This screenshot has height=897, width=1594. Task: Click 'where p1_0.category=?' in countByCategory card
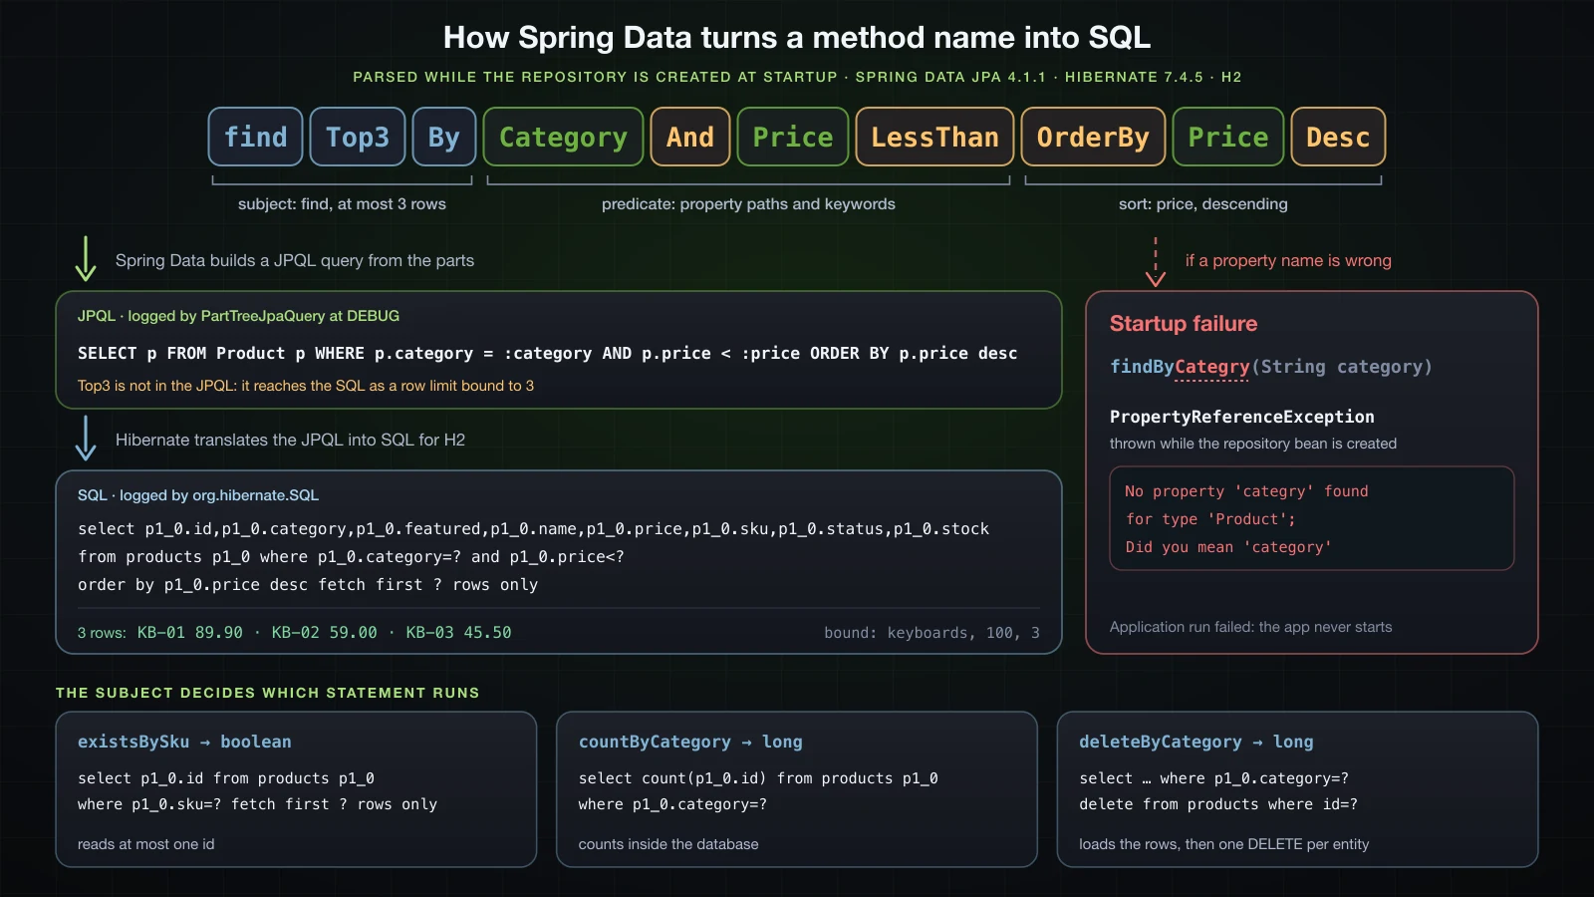click(672, 804)
